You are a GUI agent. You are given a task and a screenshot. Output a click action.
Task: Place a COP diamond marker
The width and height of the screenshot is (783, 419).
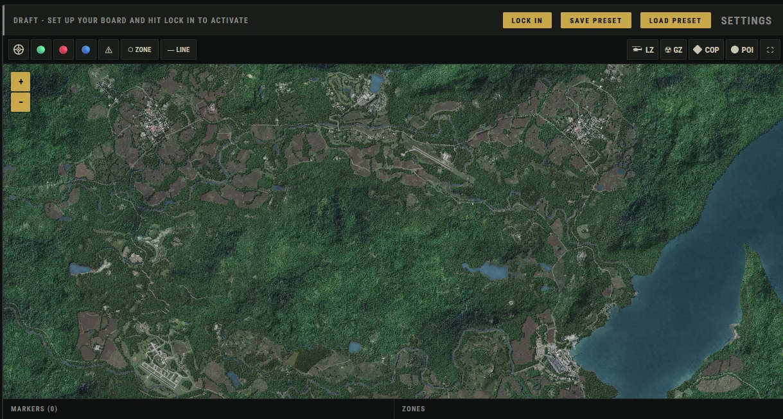click(x=706, y=49)
